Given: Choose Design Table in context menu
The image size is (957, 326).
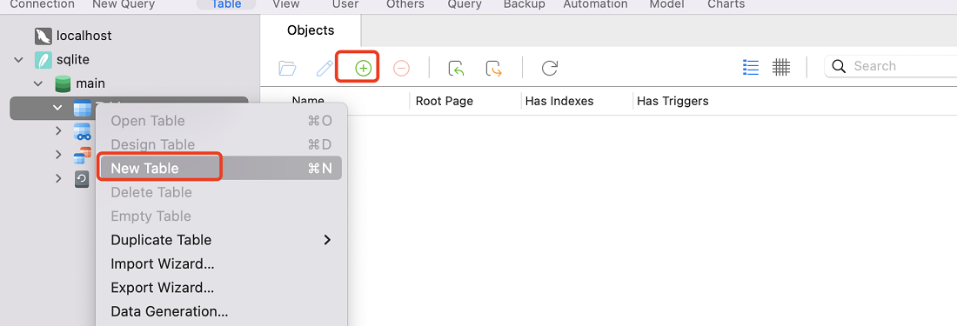Looking at the screenshot, I should (221, 144).
